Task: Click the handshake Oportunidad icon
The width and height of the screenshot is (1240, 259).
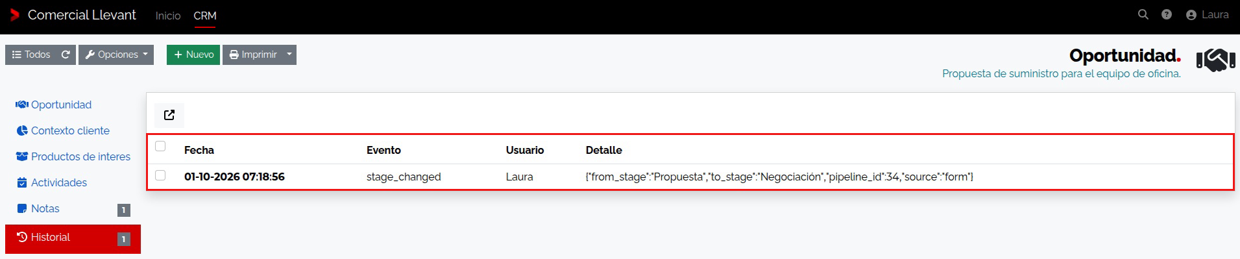Action: (x=1215, y=61)
